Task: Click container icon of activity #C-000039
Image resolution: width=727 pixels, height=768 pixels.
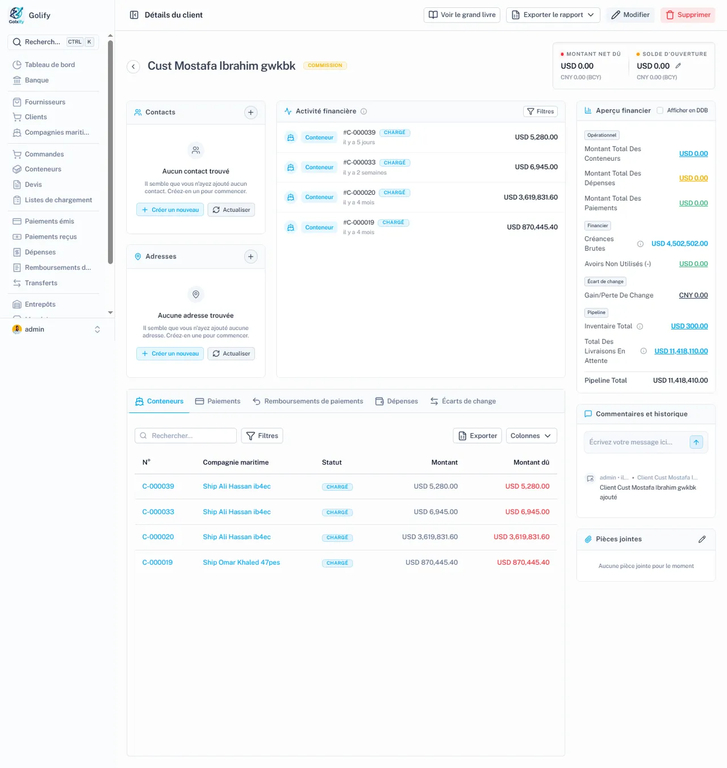Action: tap(290, 137)
